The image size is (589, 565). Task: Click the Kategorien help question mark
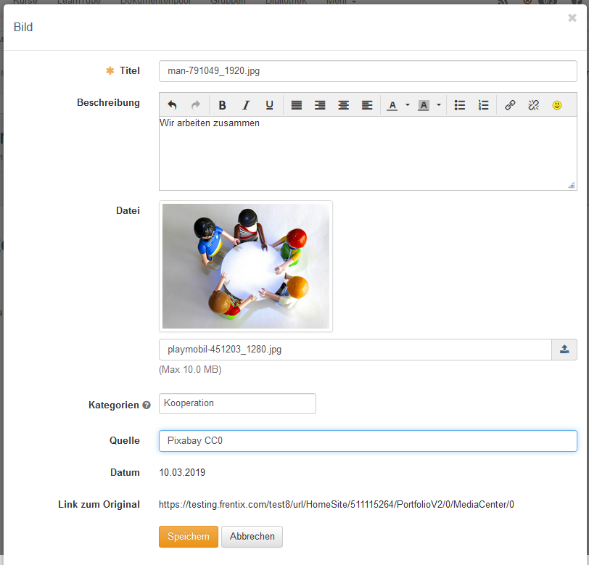[147, 405]
